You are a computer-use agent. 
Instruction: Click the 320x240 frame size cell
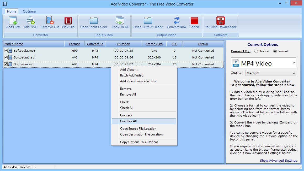pos(154,57)
